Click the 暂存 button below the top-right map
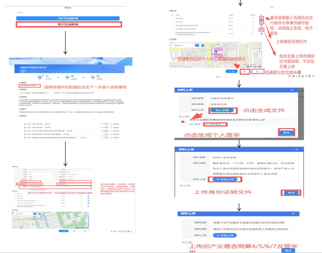Screen dimensions: 322x253 pos(245,71)
